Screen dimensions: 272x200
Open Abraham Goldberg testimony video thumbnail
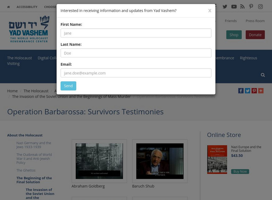[99, 161]
